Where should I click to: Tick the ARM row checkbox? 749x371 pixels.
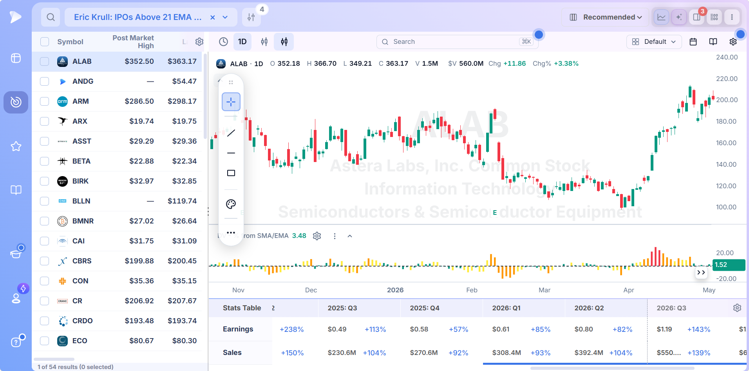[x=45, y=101]
